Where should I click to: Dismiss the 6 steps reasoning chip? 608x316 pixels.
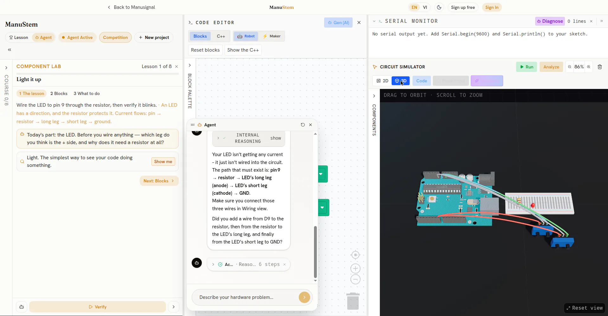tap(285, 264)
